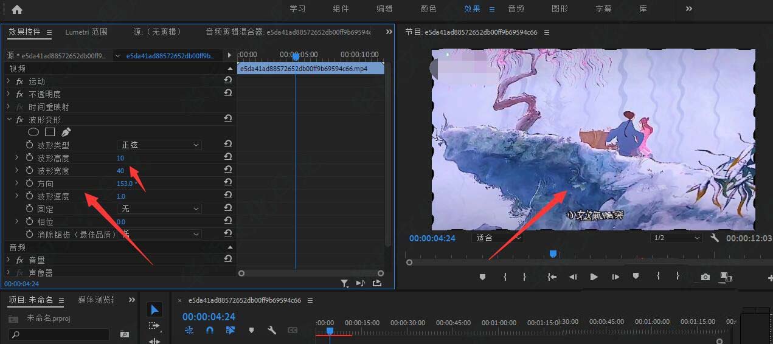Toggle animation stopwatch for 相位
The width and height of the screenshot is (773, 344).
(29, 221)
